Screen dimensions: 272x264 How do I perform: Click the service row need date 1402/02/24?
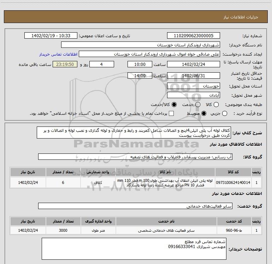28,230
